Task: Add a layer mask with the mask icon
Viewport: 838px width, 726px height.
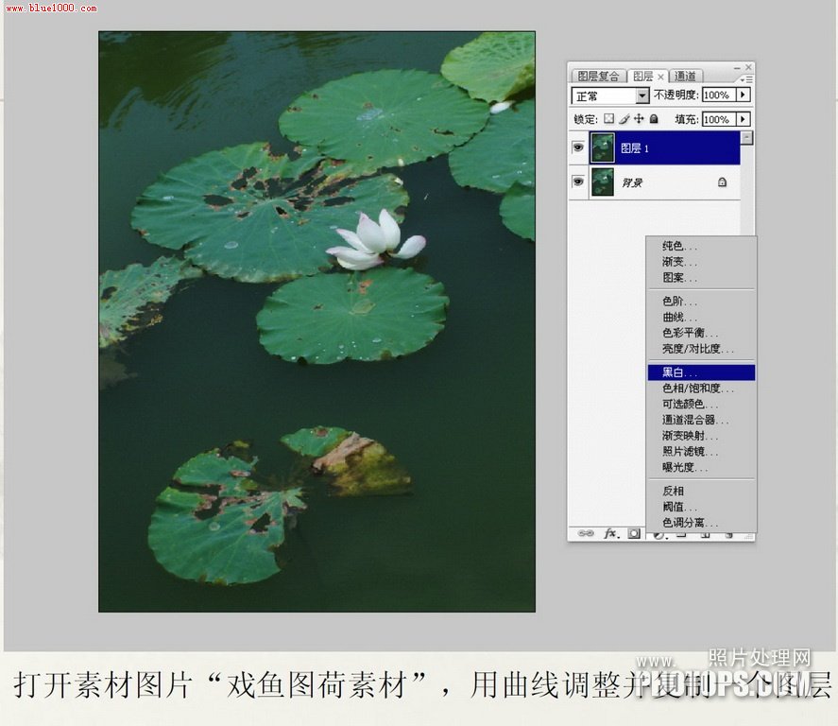Action: coord(634,533)
